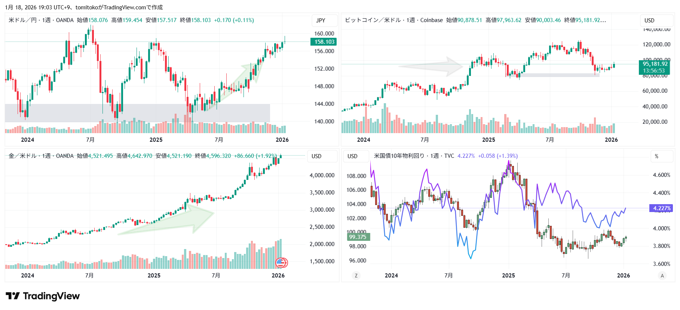Click the TradingView logo
The width and height of the screenshot is (680, 310).
[x=43, y=296]
